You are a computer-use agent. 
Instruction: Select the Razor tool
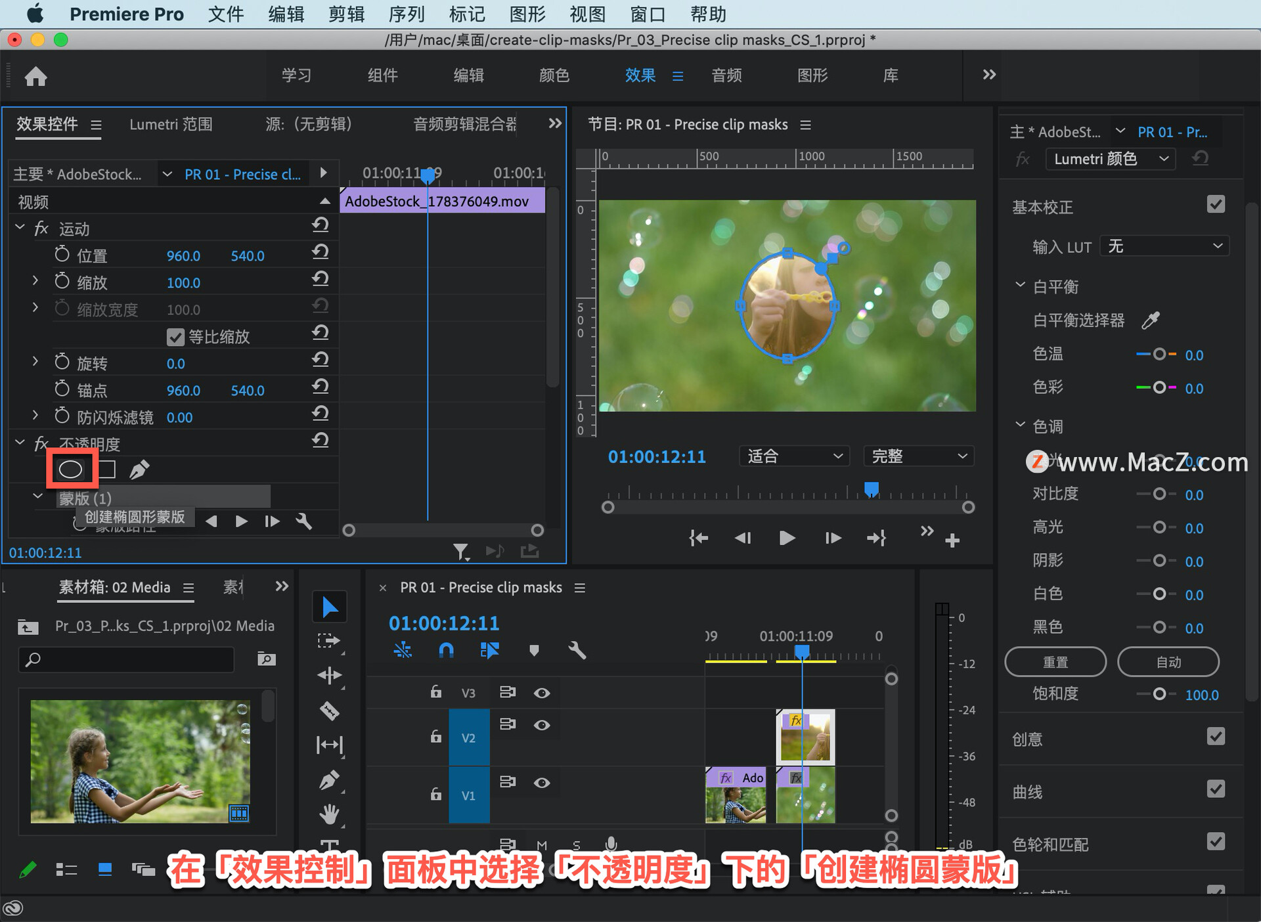pyautogui.click(x=329, y=710)
